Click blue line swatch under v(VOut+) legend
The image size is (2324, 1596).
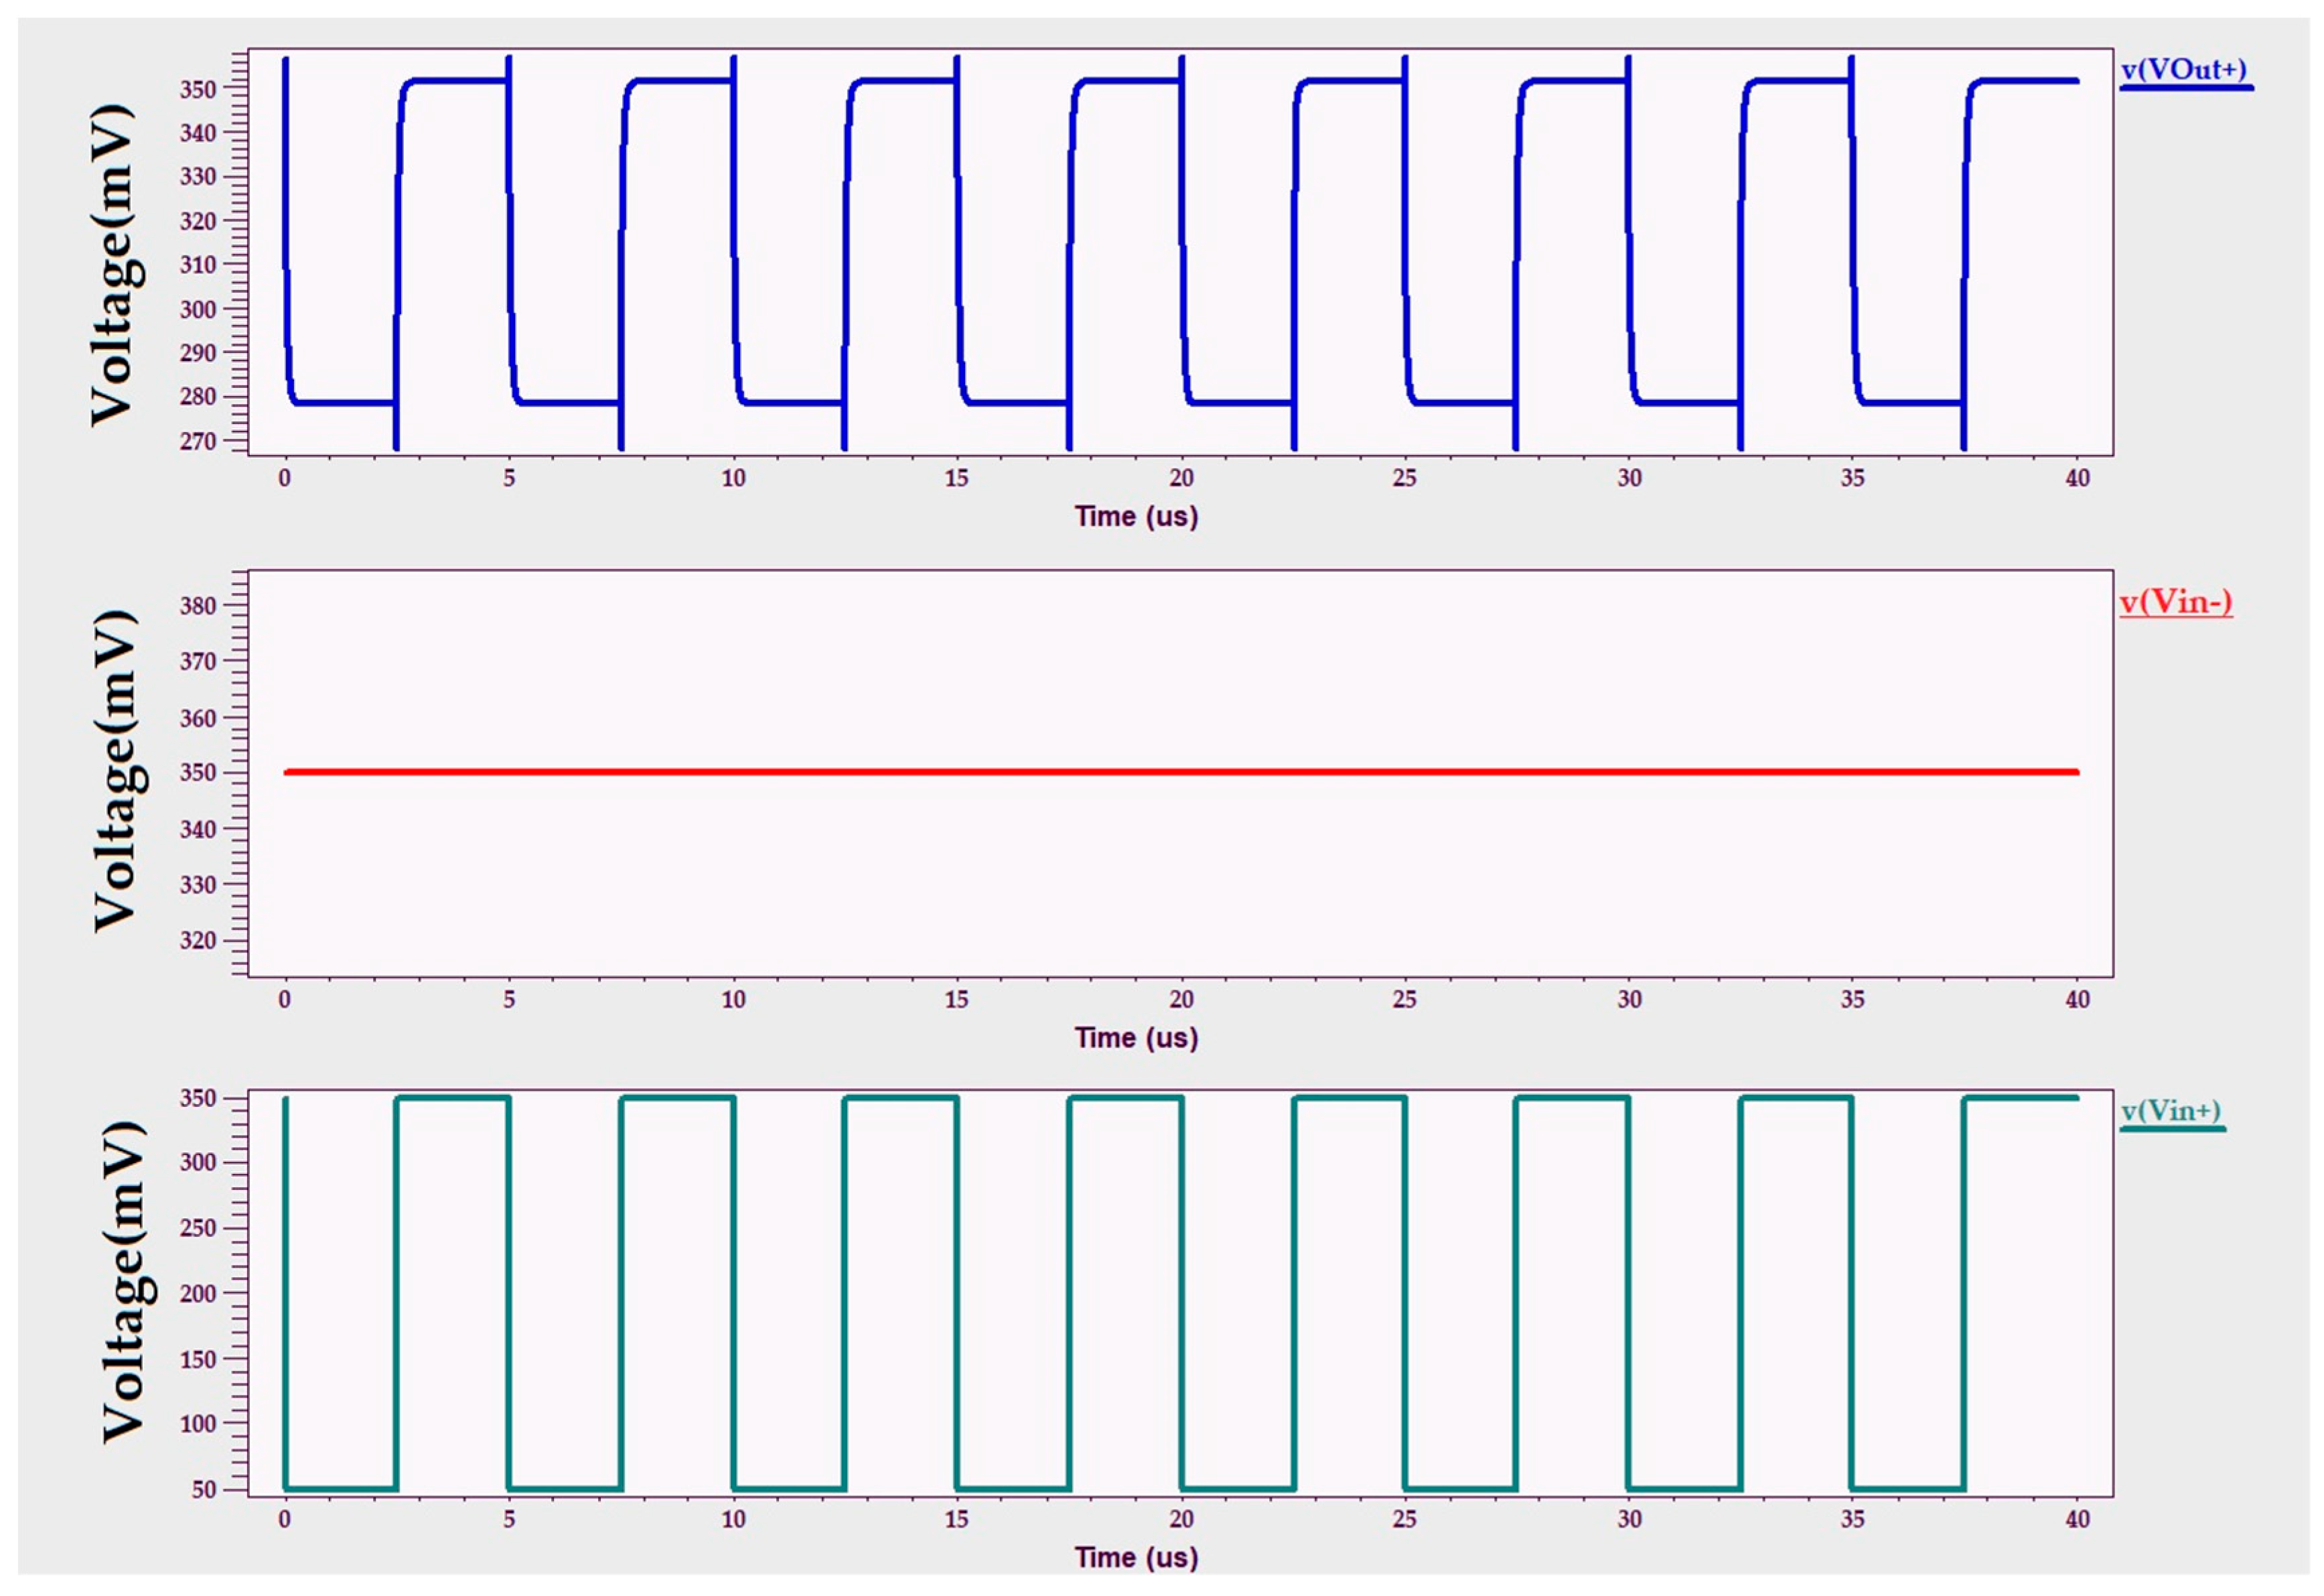2186,89
